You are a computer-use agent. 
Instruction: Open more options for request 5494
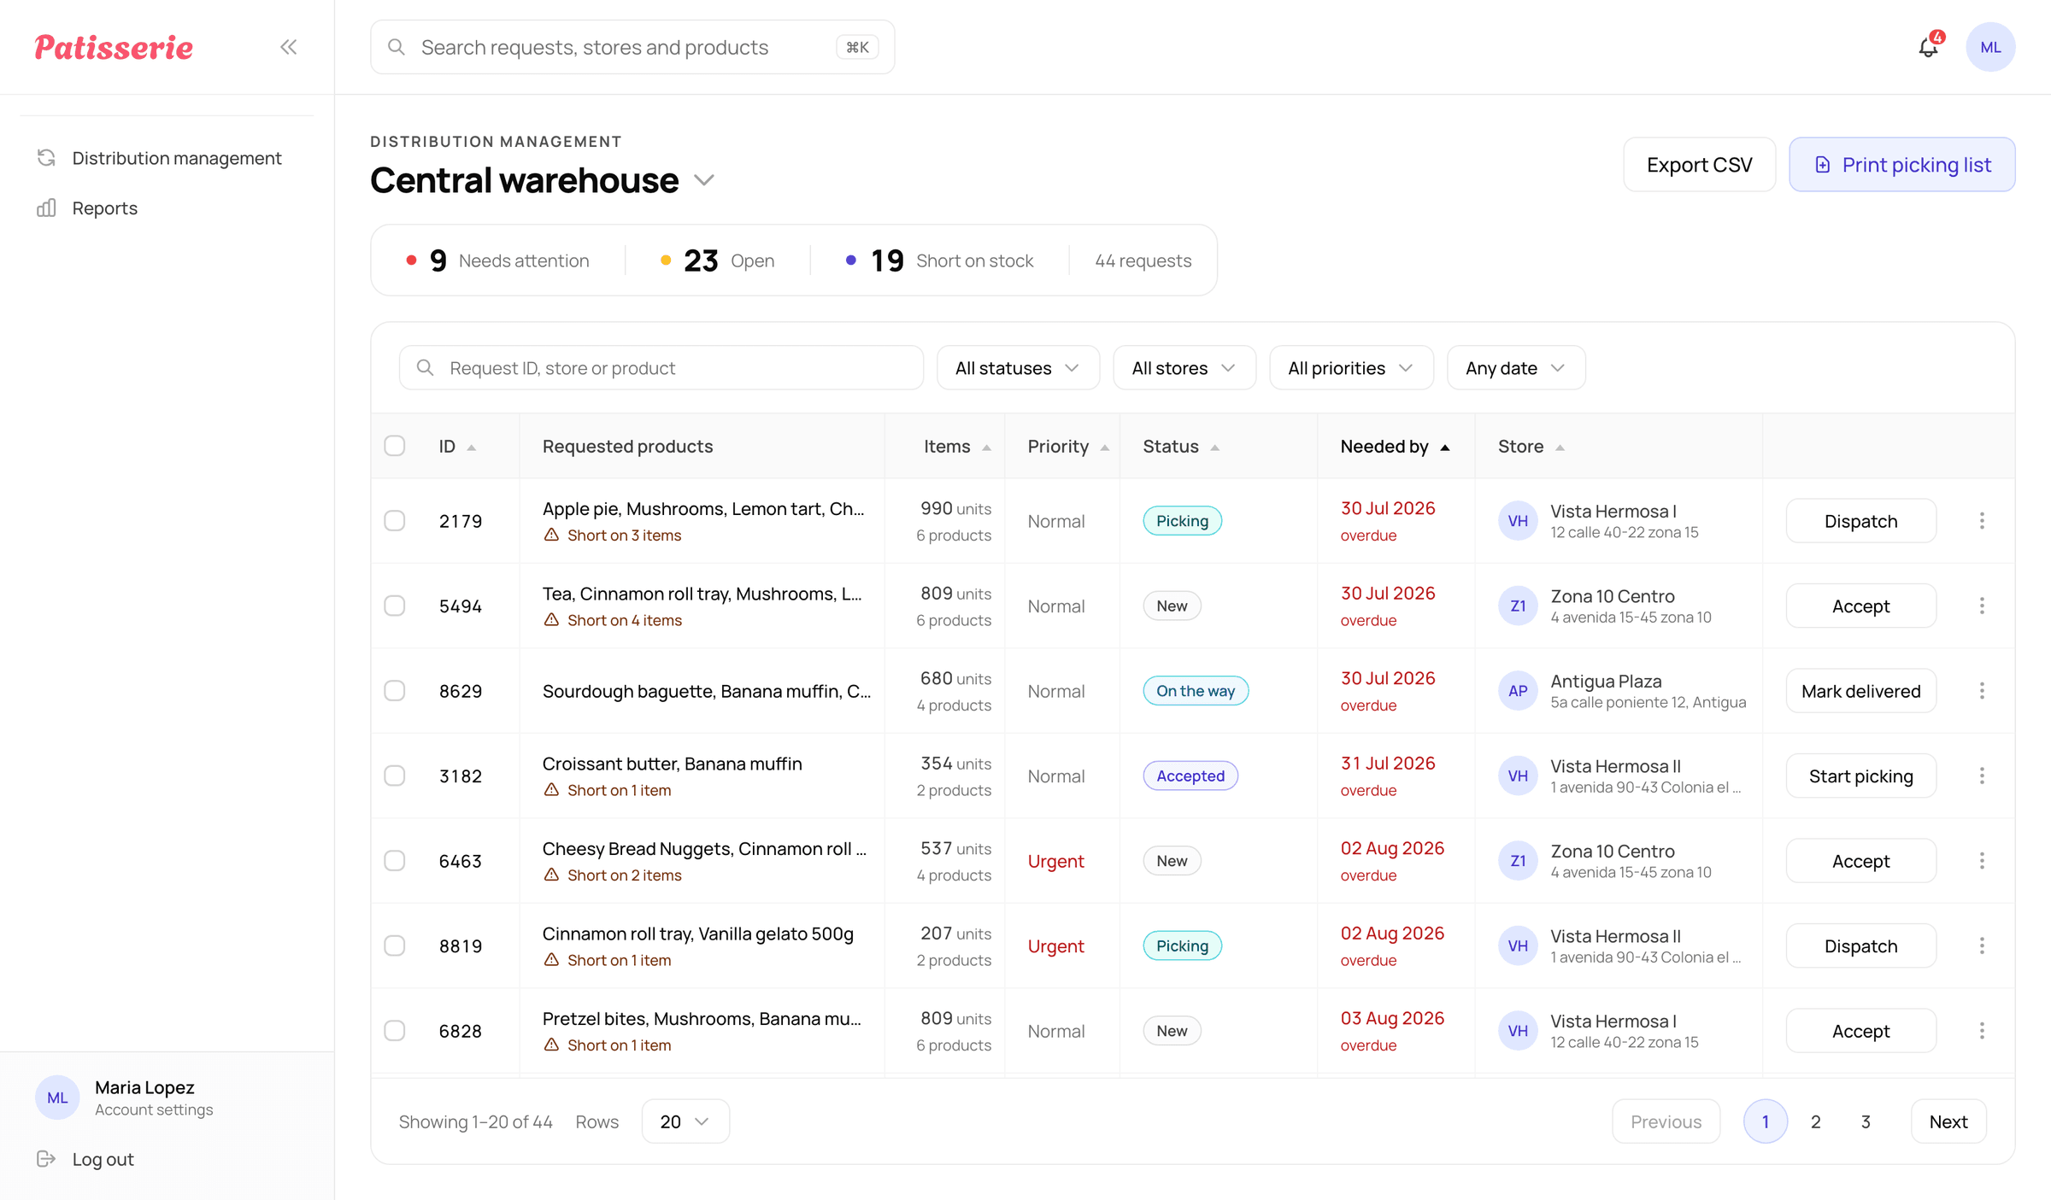(x=1982, y=606)
